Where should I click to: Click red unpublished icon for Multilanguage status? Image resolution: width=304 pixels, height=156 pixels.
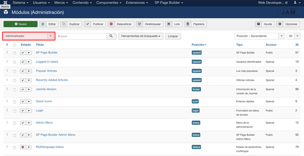[23, 147]
